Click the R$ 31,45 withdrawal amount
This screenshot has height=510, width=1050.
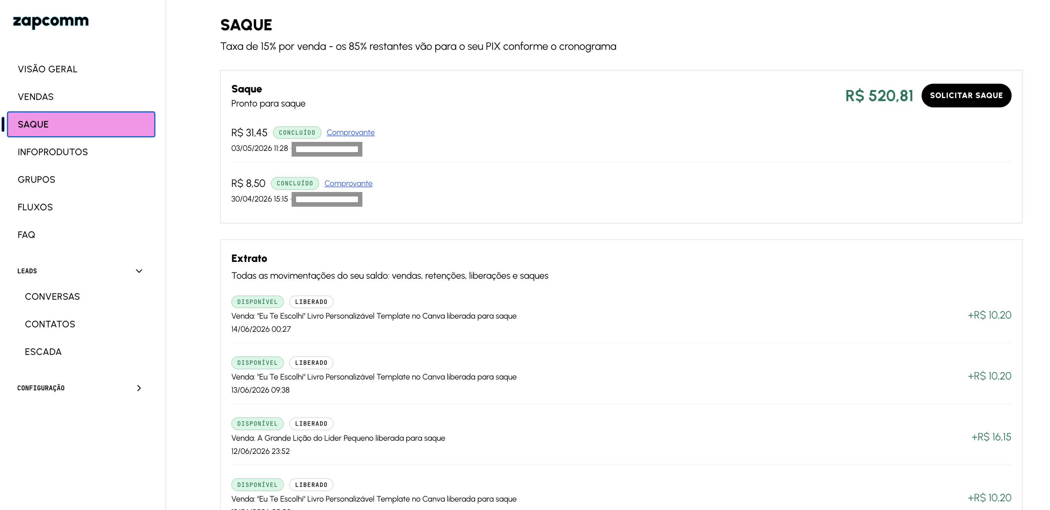tap(250, 133)
